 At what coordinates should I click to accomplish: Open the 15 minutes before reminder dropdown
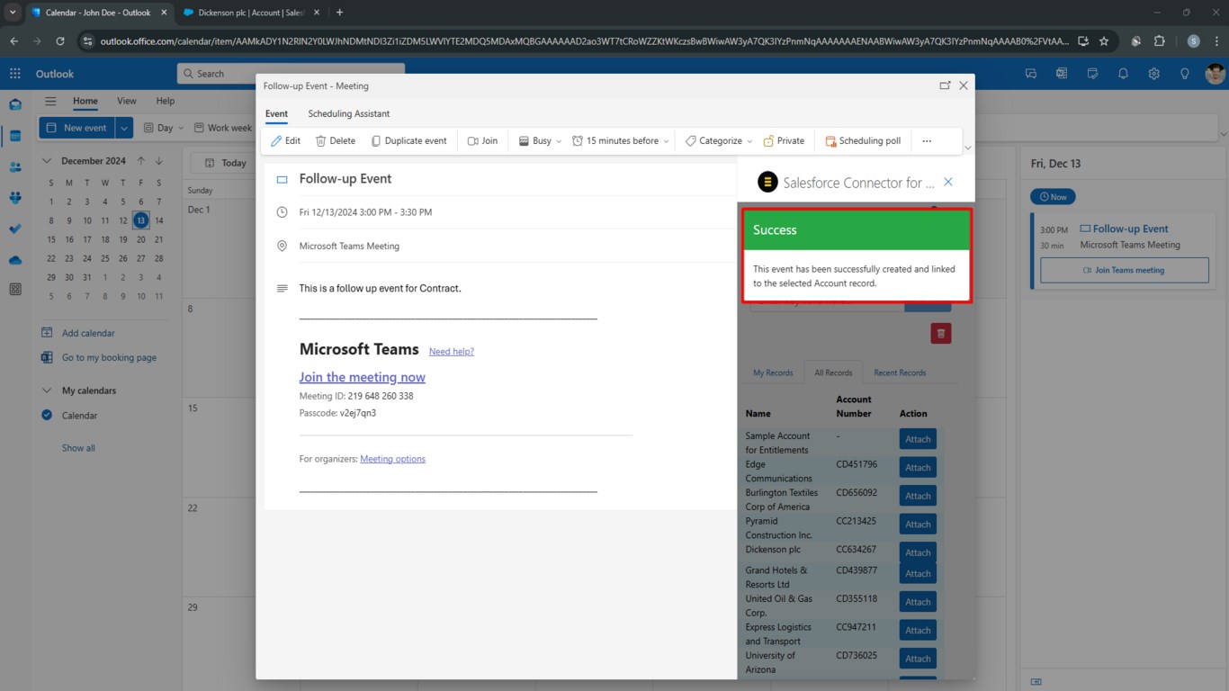point(621,140)
